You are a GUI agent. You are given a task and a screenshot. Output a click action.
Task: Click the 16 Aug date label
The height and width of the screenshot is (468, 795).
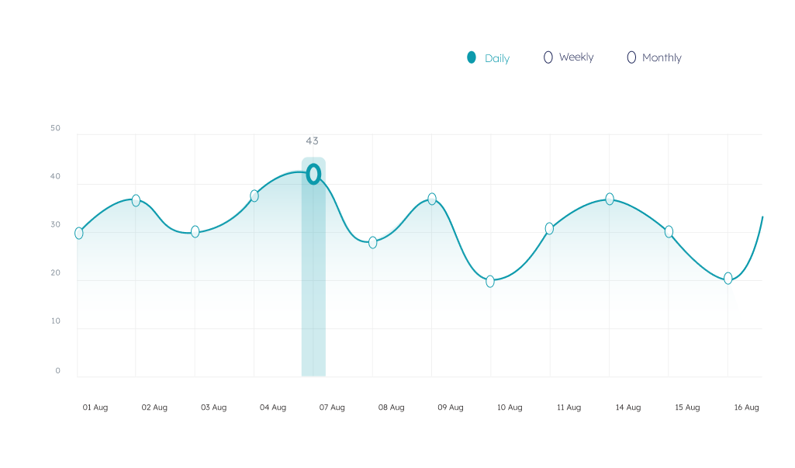(746, 407)
